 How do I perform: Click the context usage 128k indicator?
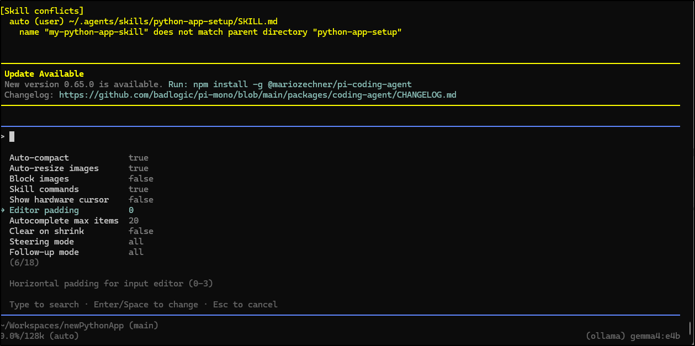[x=39, y=336]
